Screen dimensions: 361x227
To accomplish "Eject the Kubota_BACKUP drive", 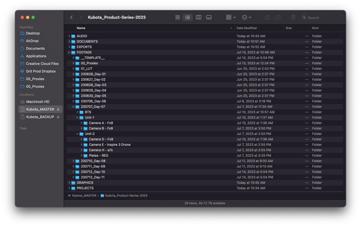I will [58, 117].
